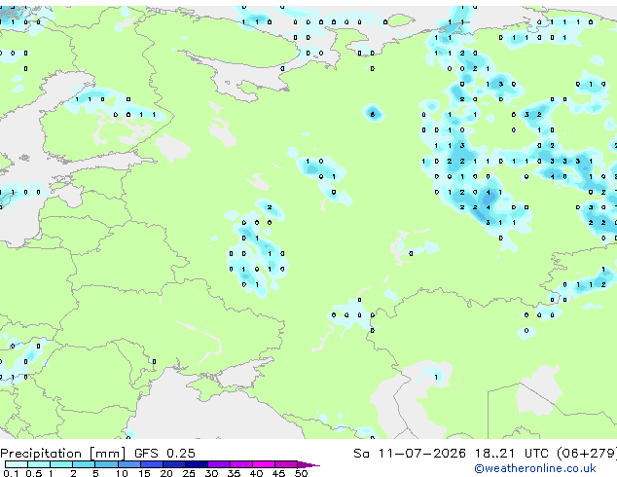Click the 0.1–0.5 mm legend color swatch
617x477 pixels.
pos(17,464)
